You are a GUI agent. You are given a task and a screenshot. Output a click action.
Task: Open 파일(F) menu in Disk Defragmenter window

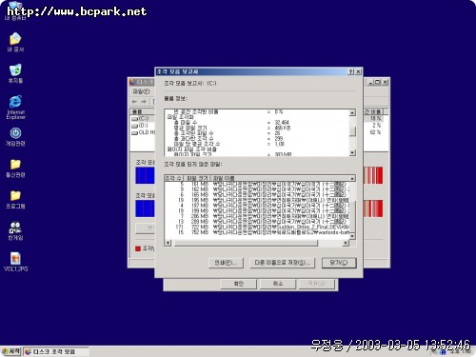(141, 91)
